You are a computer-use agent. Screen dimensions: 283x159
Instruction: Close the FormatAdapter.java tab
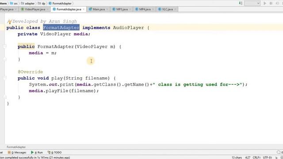[x=84, y=9]
